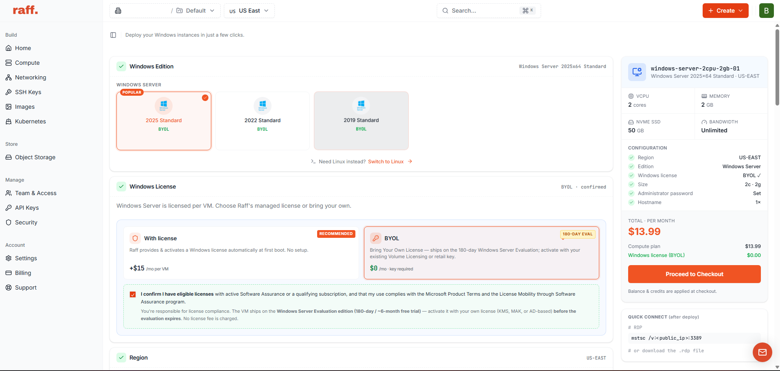This screenshot has width=780, height=371.
Task: Click the Settings gear icon
Action: pos(9,258)
